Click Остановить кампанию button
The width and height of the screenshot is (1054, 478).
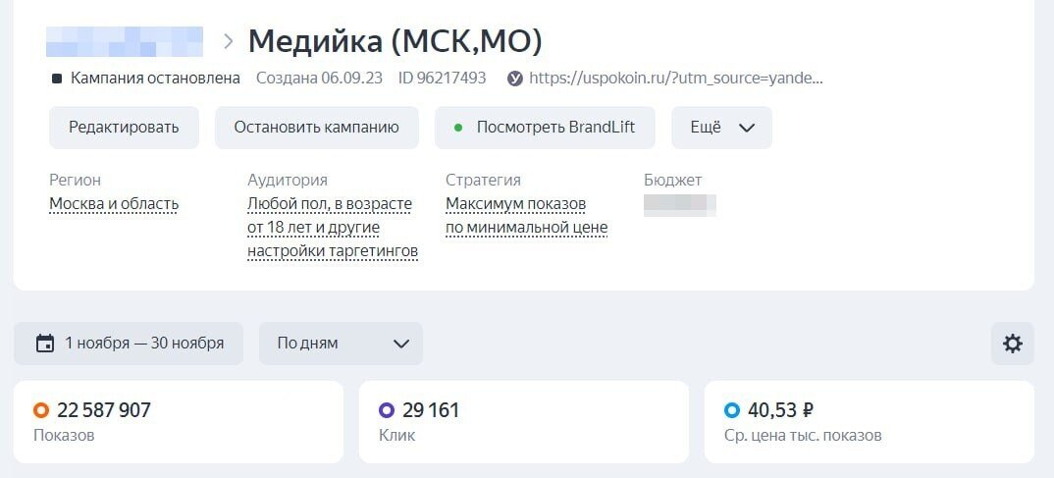pos(316,128)
